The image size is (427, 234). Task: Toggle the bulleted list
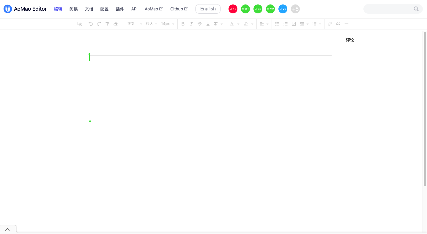click(x=277, y=23)
